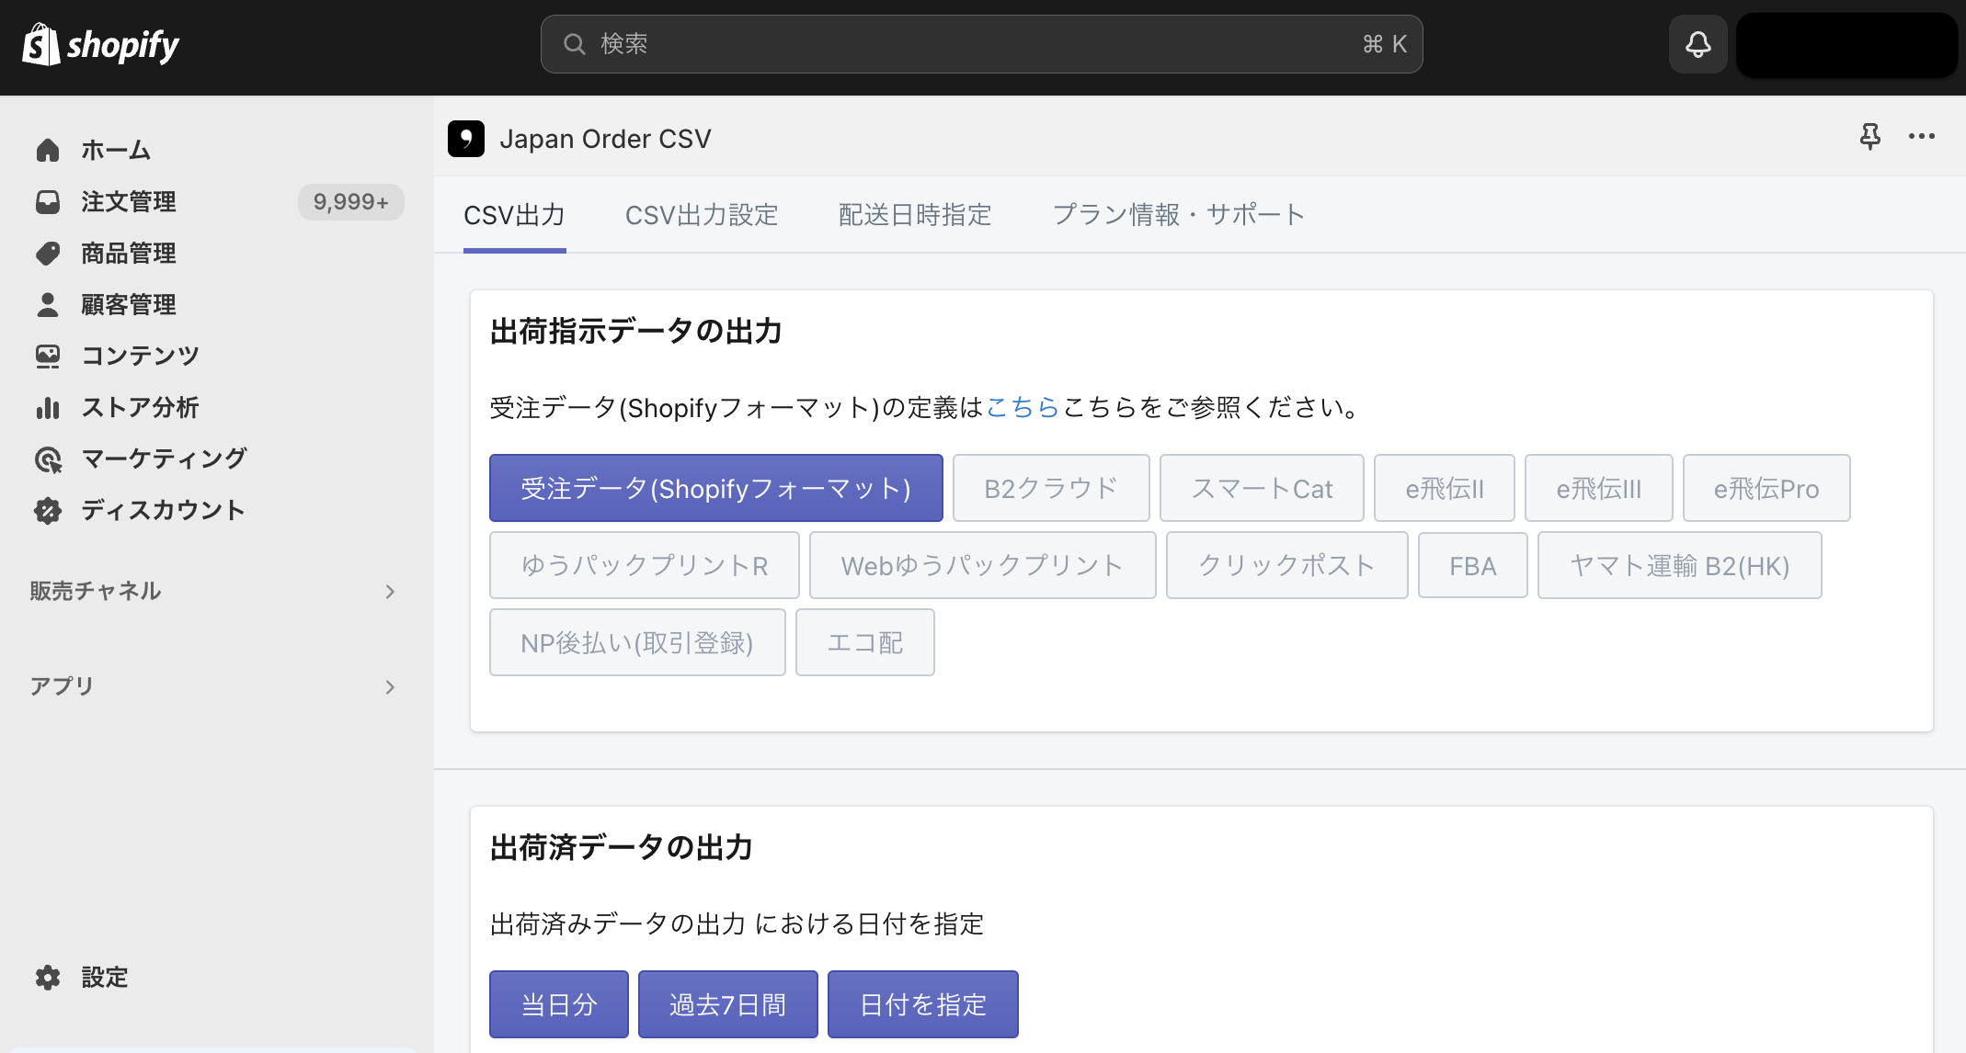Follow the こちら link
1966x1053 pixels.
(x=1023, y=407)
